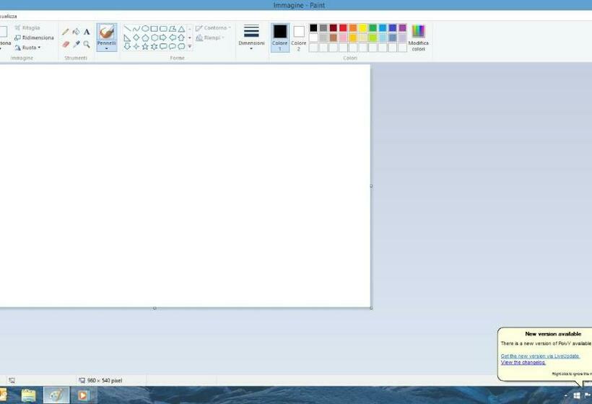Pick the five-point star shape
Viewport: 592px width, 404px height.
pos(145,46)
